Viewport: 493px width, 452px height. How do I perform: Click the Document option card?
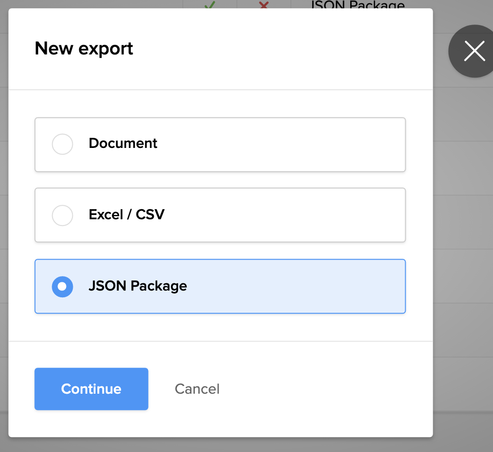pyautogui.click(x=220, y=144)
